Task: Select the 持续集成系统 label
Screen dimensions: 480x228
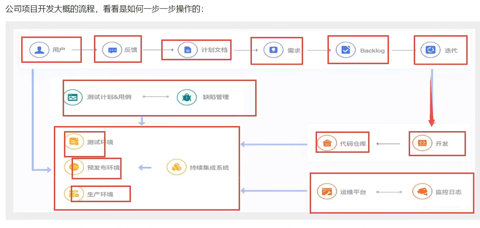Action: click(x=209, y=168)
